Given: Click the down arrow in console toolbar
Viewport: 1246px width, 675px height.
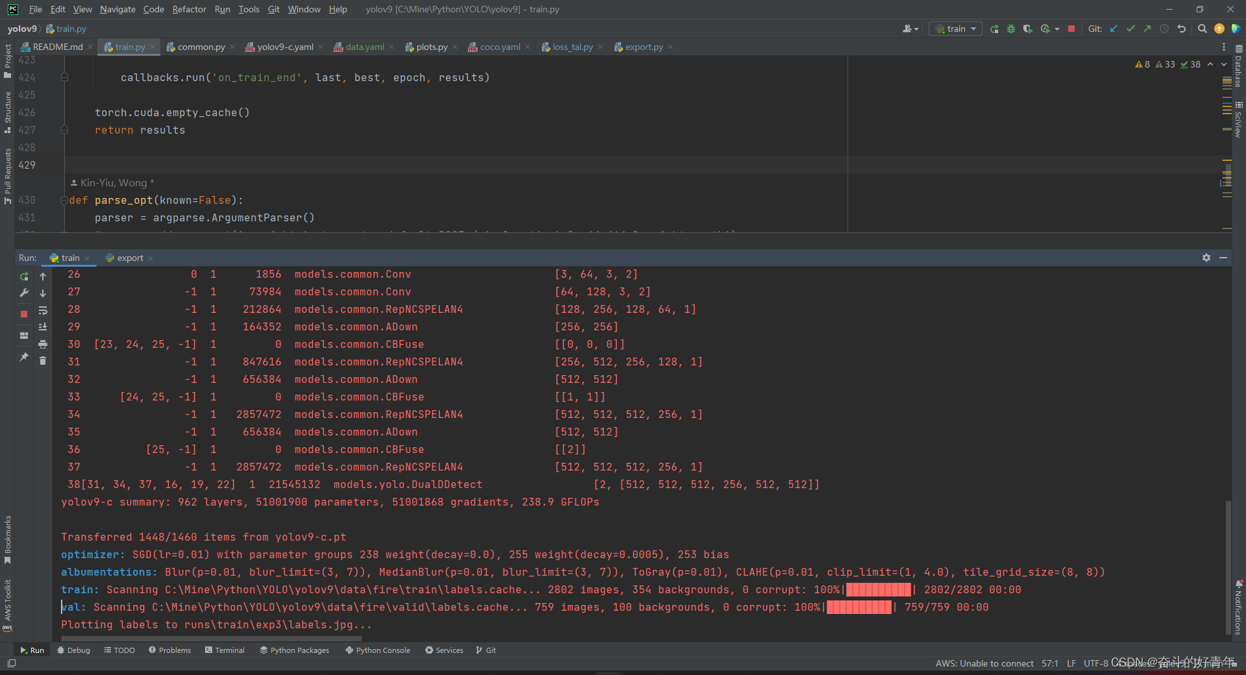Looking at the screenshot, I should tap(43, 293).
